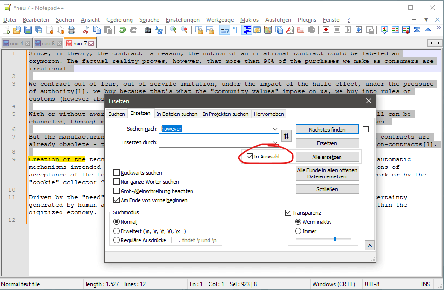Select the 'Immer' transparency option

tap(298, 231)
